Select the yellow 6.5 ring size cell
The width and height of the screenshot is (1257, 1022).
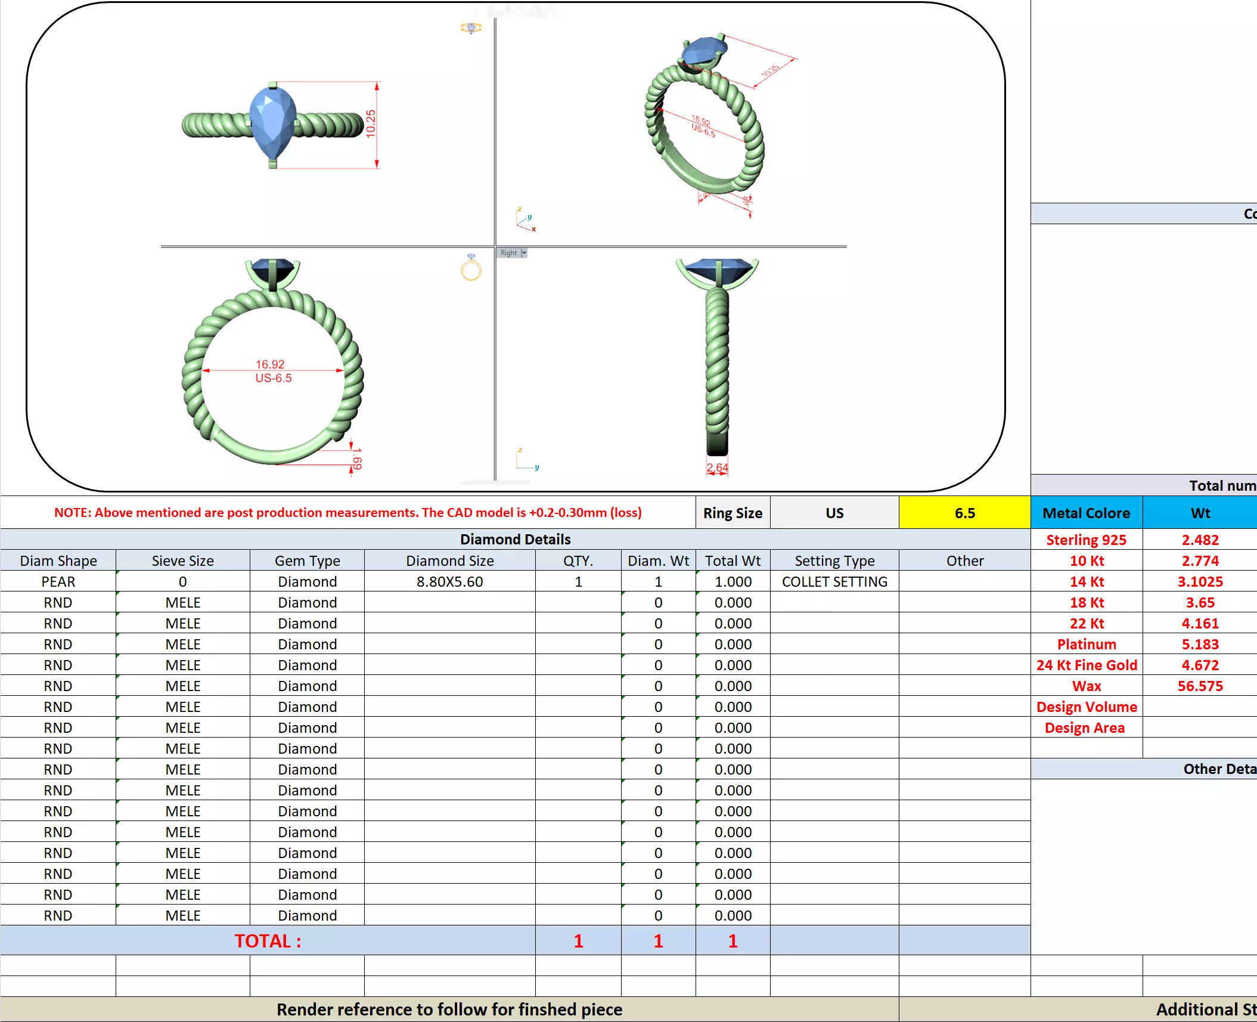tap(964, 513)
